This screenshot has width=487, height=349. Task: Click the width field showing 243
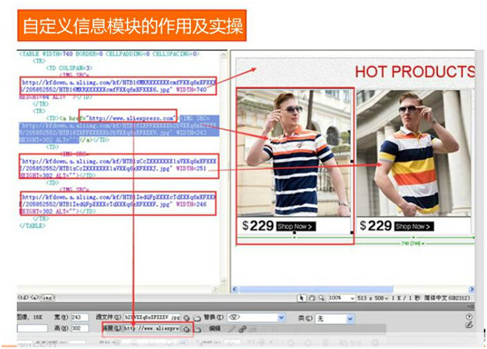(79, 318)
